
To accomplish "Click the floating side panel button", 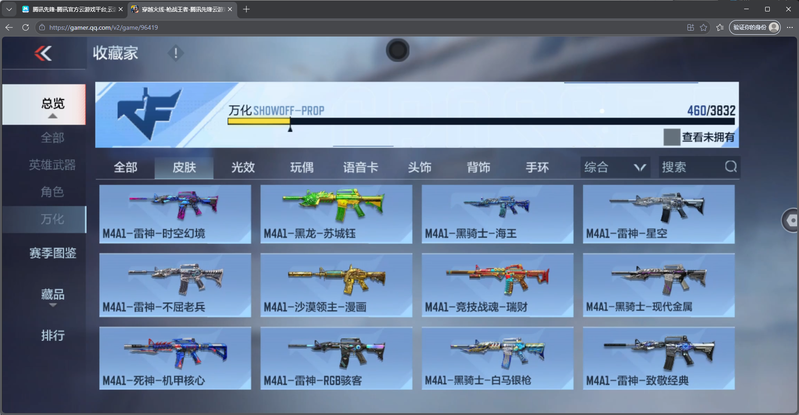I will [x=790, y=220].
